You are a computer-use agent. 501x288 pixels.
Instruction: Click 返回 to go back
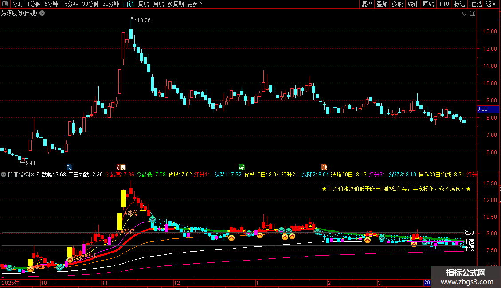491,4
